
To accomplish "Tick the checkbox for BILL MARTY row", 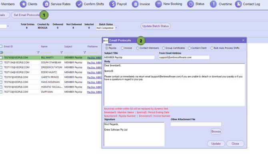I will click(x=1, y=58).
